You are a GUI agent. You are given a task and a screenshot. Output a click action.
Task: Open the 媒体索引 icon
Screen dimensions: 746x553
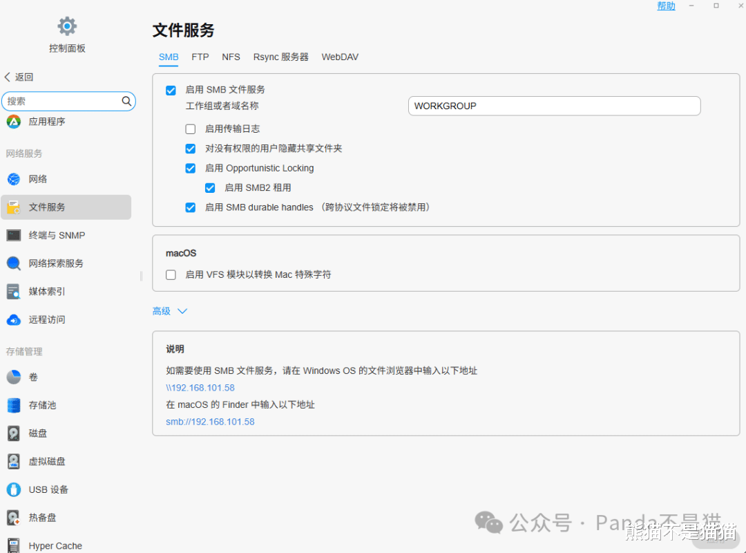tap(14, 292)
